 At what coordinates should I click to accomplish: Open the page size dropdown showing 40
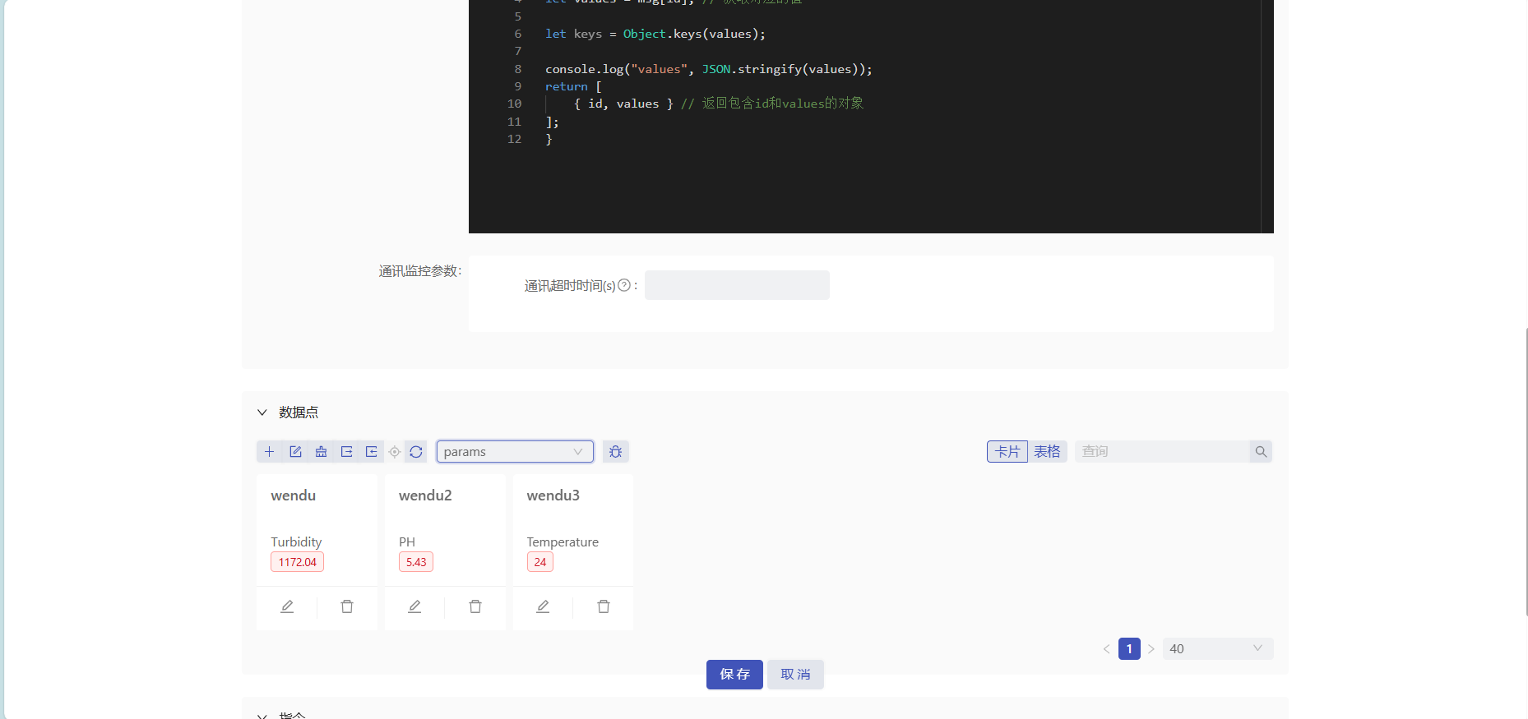point(1216,648)
